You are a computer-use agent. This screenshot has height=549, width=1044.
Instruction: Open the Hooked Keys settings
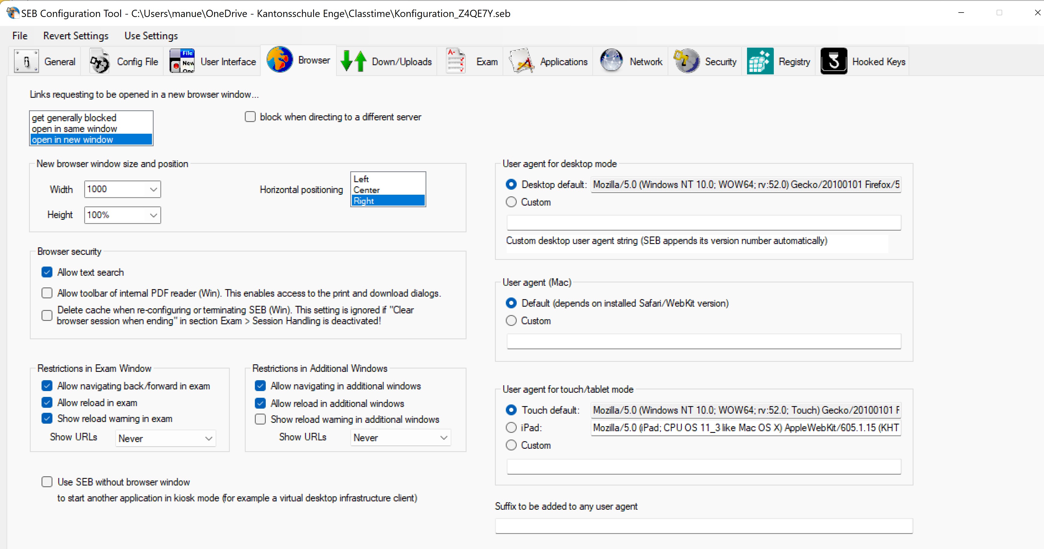click(x=863, y=61)
